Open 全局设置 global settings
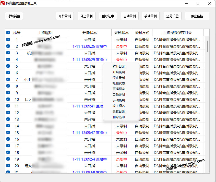This screenshot has height=182, width=216. [x=173, y=16]
